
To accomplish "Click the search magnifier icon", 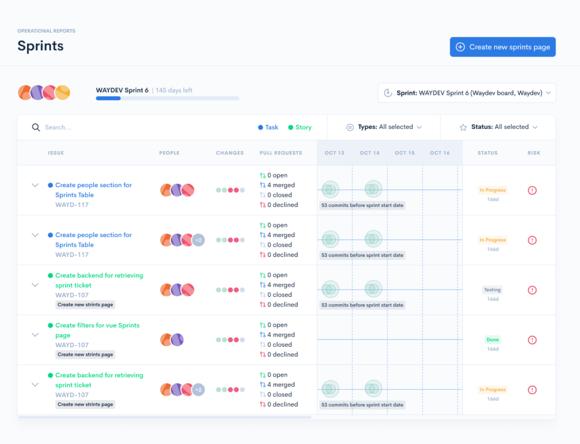I will click(35, 127).
